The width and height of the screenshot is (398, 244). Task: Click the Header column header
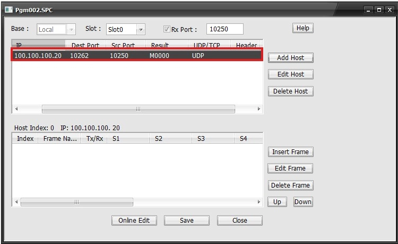tap(246, 44)
